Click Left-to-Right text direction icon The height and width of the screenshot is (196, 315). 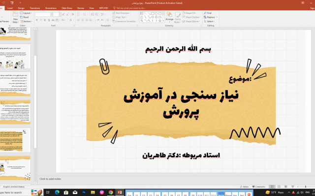(98, 20)
